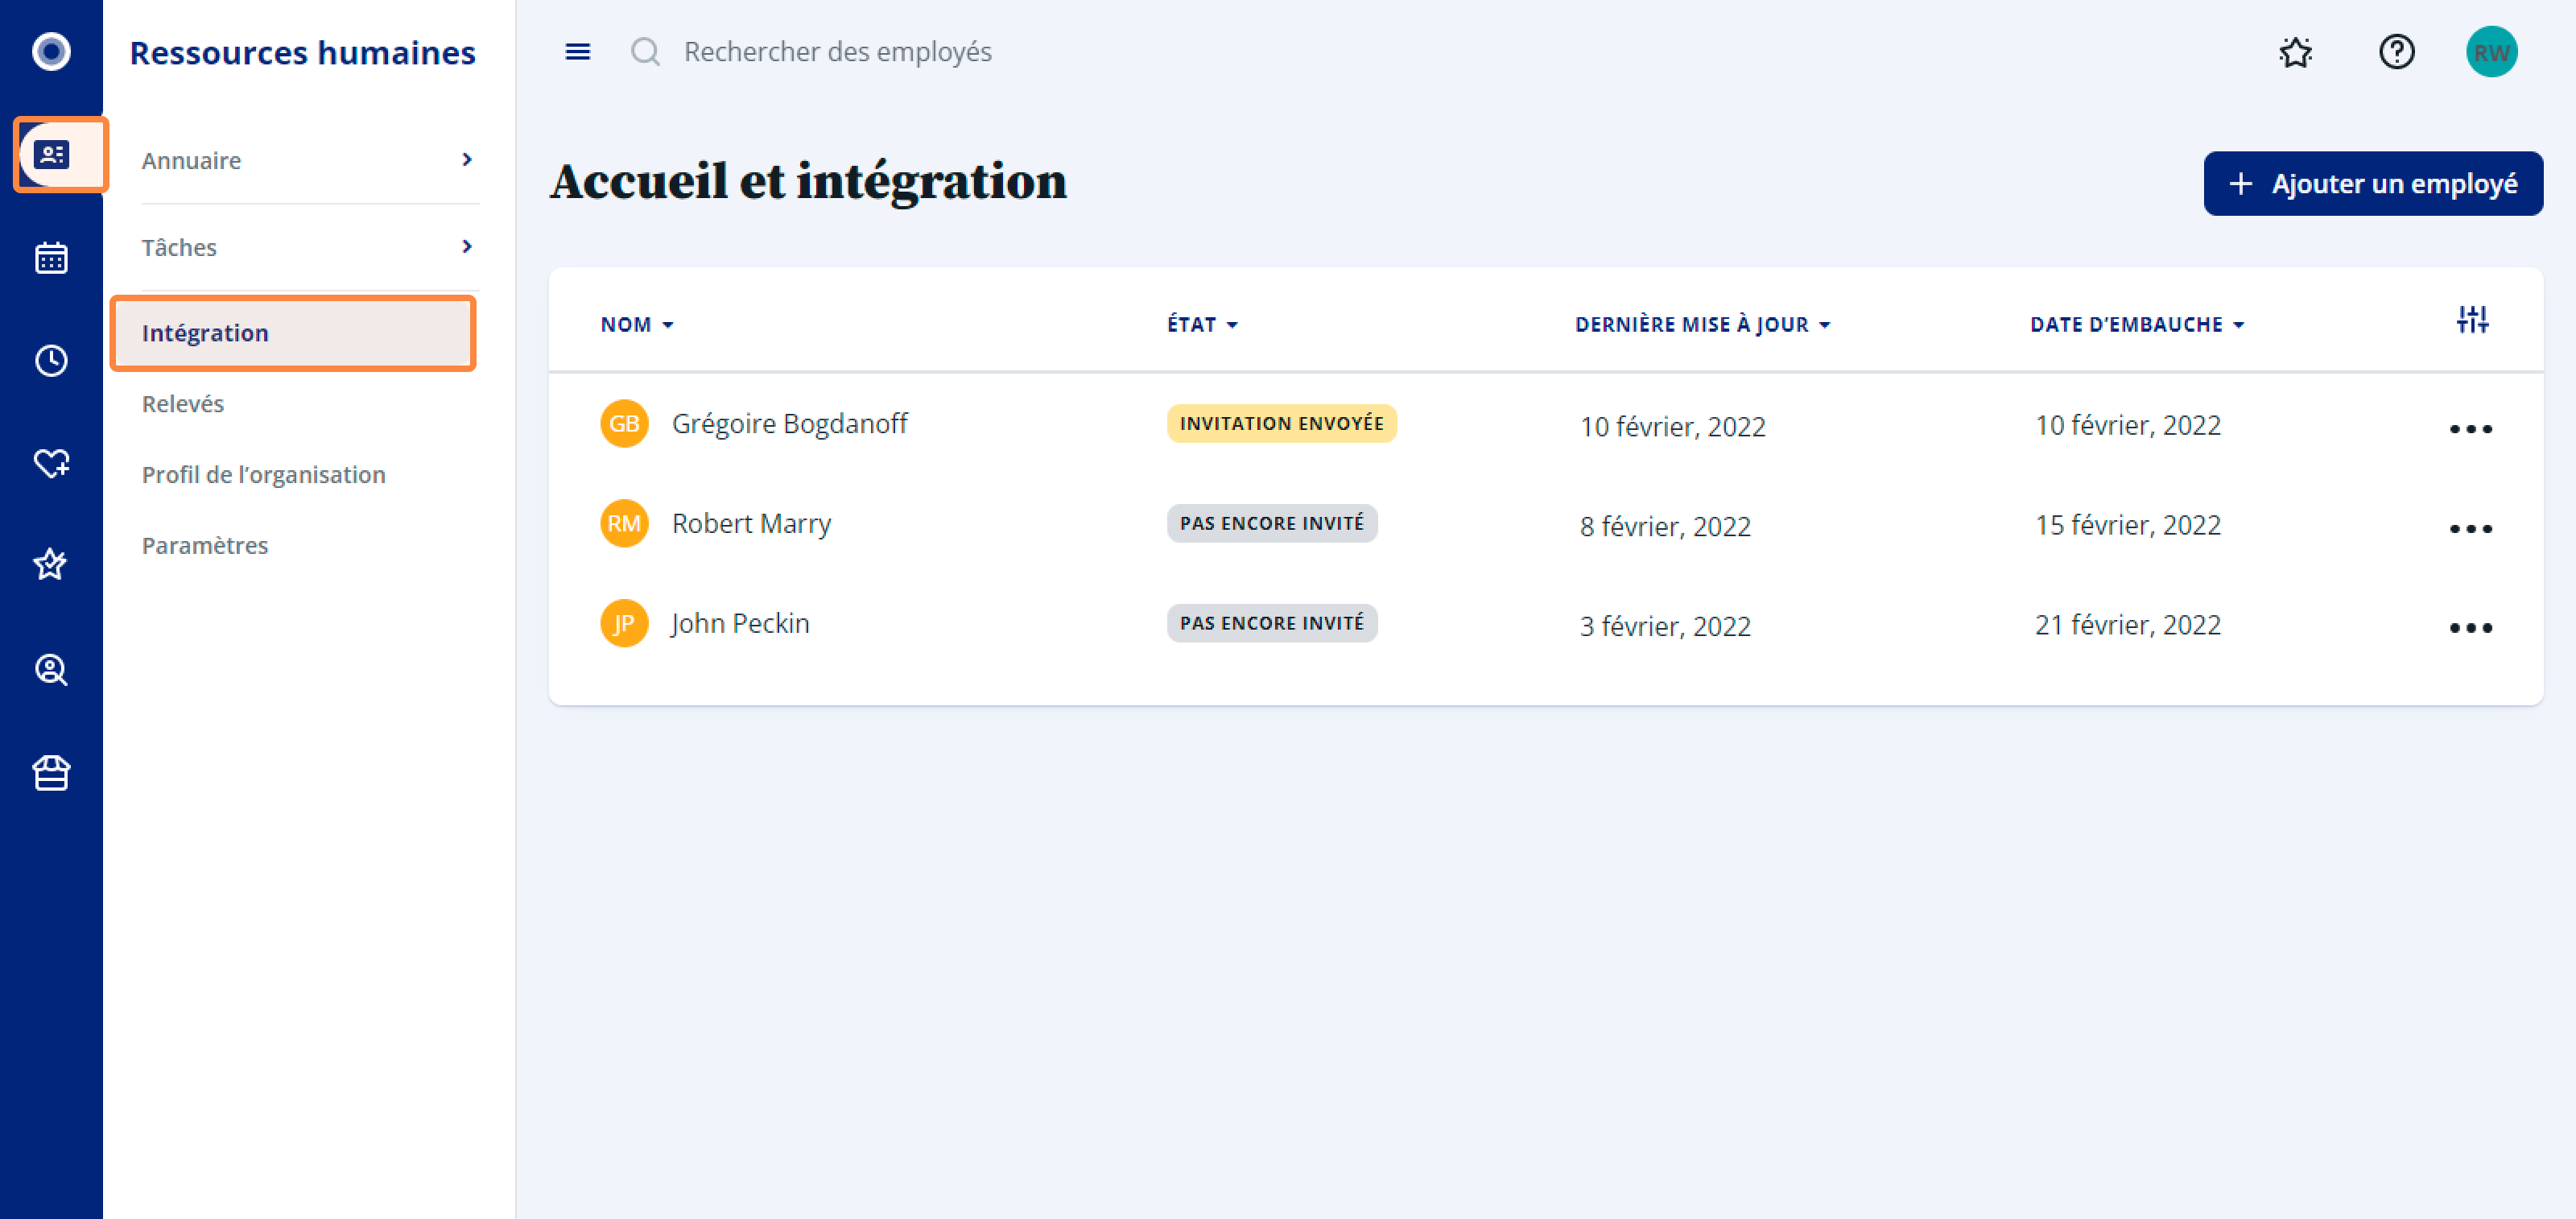The height and width of the screenshot is (1219, 2576).
Task: Focus the Rechercher des employés field
Action: click(x=838, y=51)
